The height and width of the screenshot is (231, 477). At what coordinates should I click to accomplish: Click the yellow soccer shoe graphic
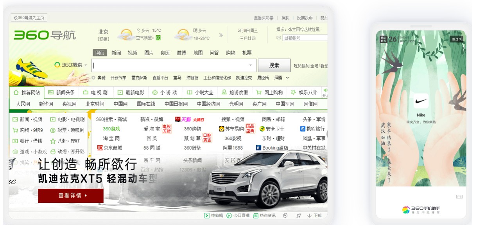pyautogui.click(x=32, y=69)
